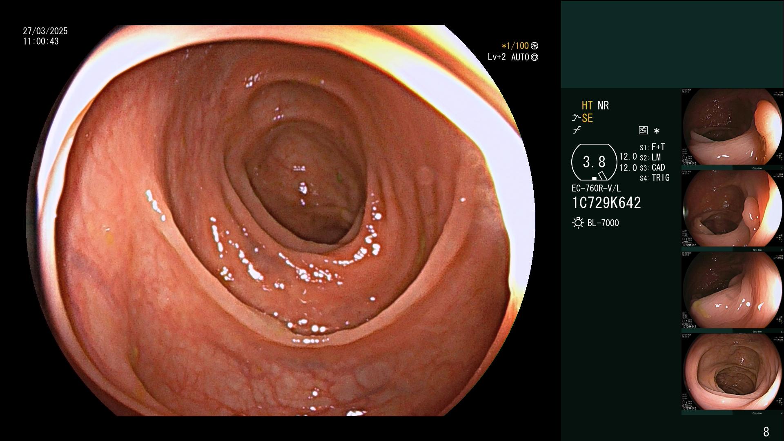Image resolution: width=784 pixels, height=441 pixels.
Task: Click the lower 12.0 value
Action: tap(628, 167)
